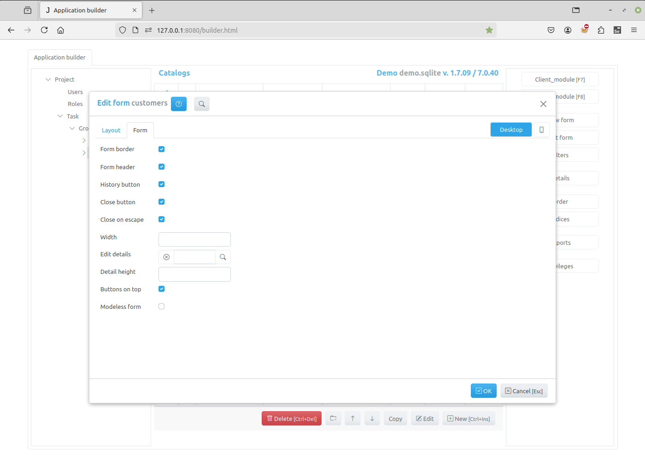Expand the collapsed node under Group
Screen dimensions: 645x455
84,140
